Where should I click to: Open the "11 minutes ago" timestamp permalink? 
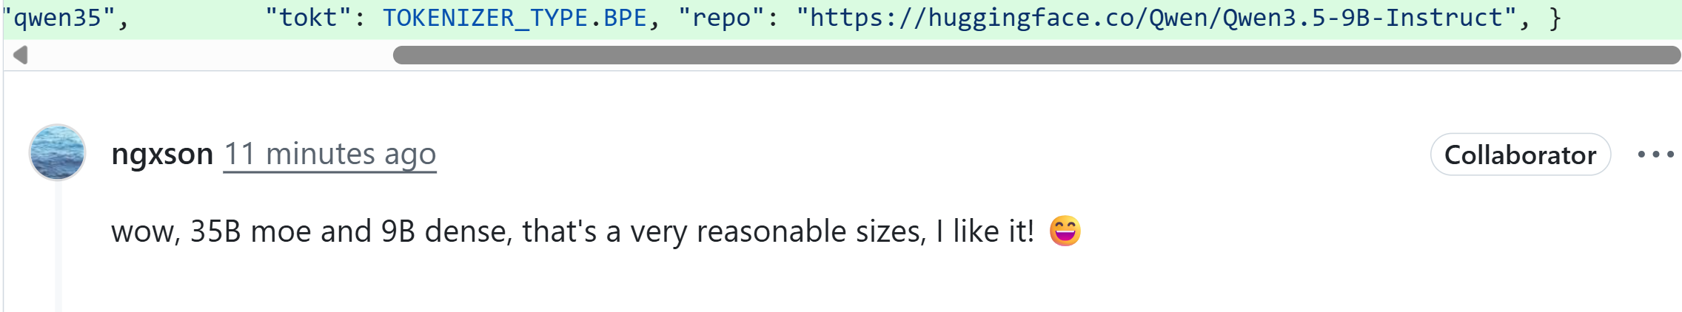(x=329, y=154)
